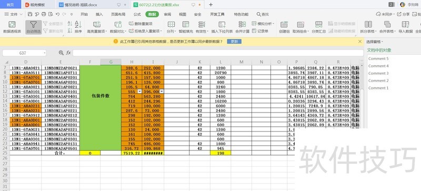The width and height of the screenshot is (421, 191).
Task: Click the 排序 sort icon
Action: [78, 27]
